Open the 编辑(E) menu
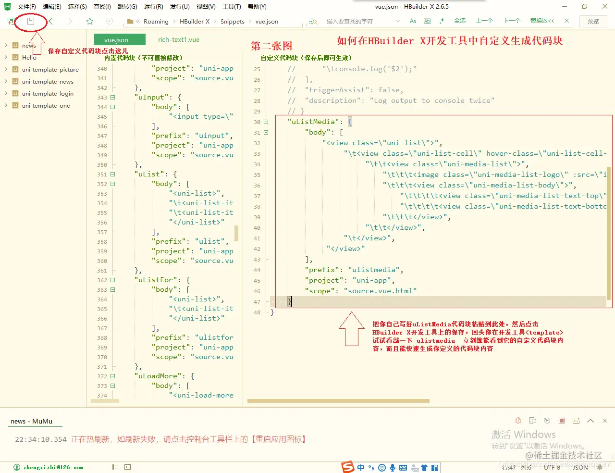 [52, 6]
